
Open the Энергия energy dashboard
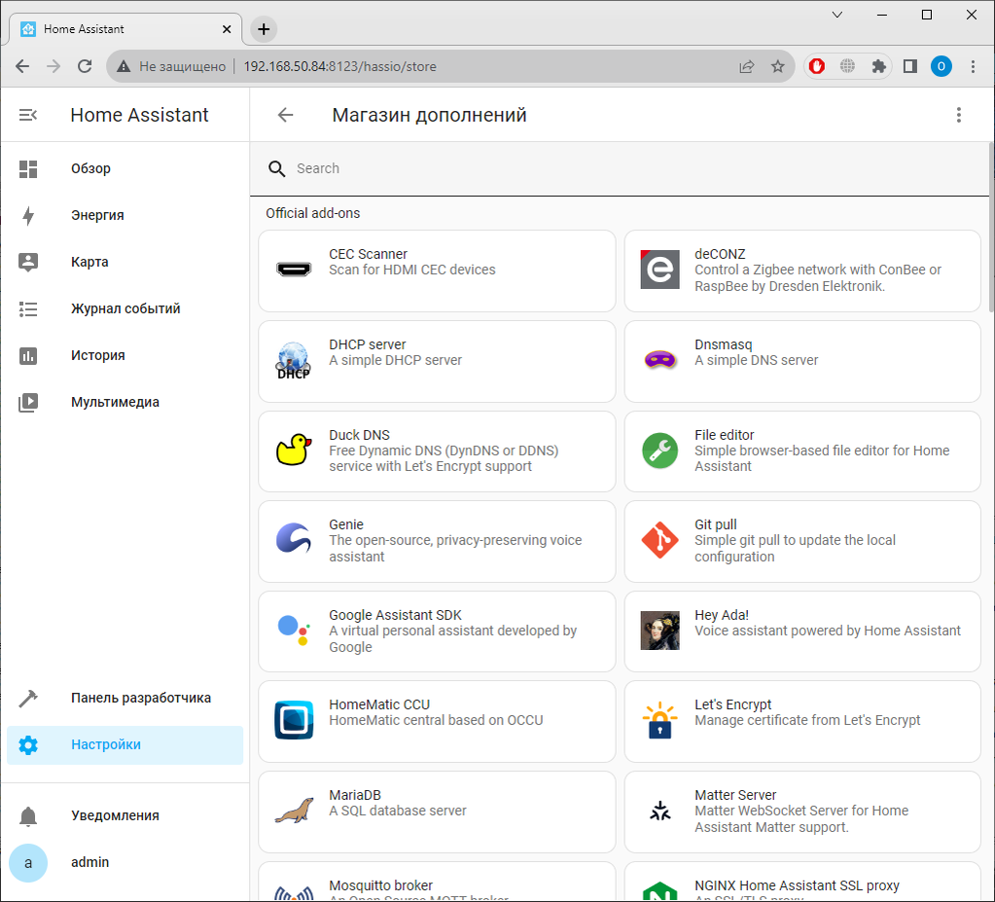(x=125, y=215)
